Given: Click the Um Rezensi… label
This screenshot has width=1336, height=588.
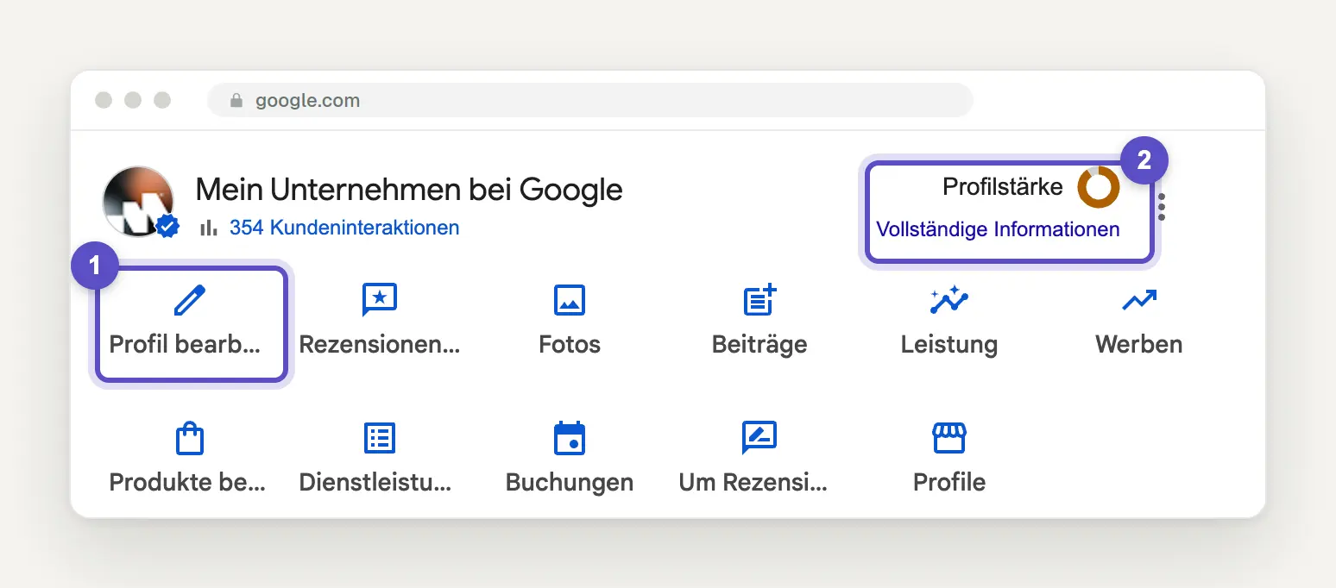Looking at the screenshot, I should tap(753, 482).
